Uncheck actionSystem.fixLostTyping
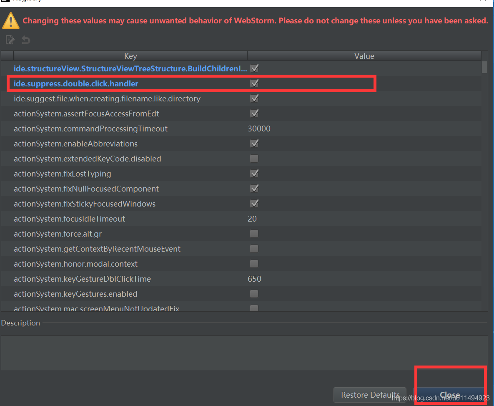This screenshot has width=494, height=406. [x=254, y=174]
